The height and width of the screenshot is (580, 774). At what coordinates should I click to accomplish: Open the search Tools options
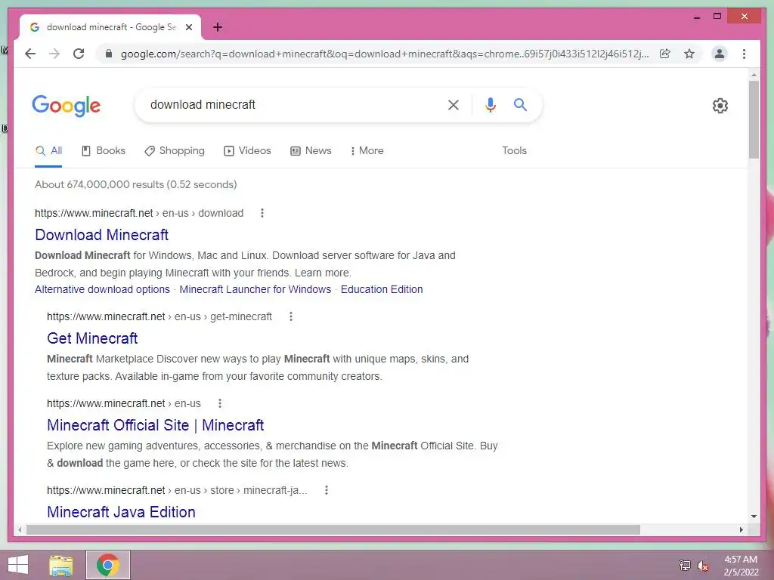(514, 151)
